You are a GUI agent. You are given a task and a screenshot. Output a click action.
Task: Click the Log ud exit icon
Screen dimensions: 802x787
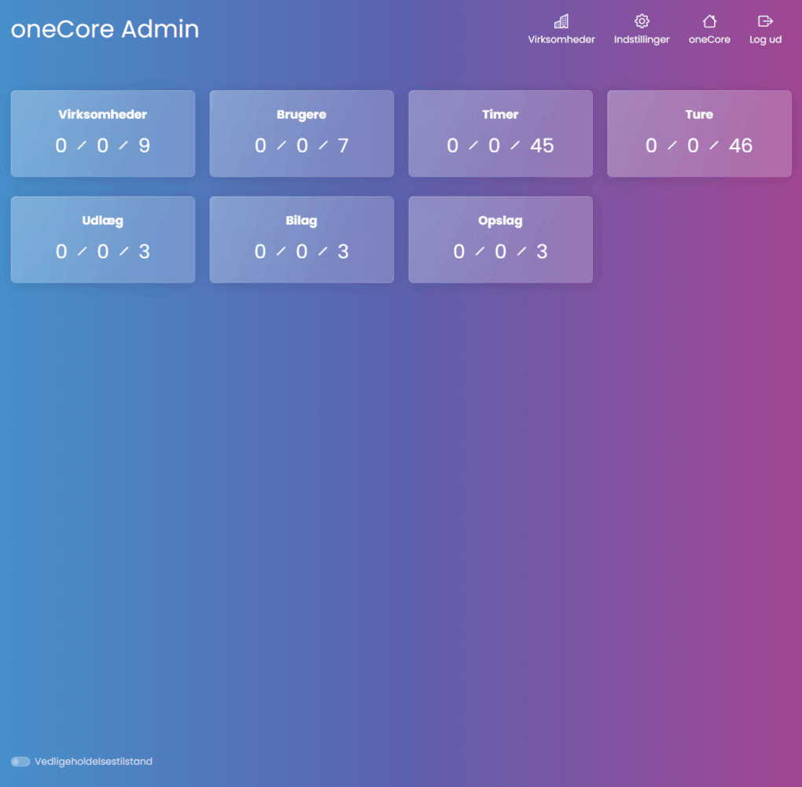click(765, 21)
